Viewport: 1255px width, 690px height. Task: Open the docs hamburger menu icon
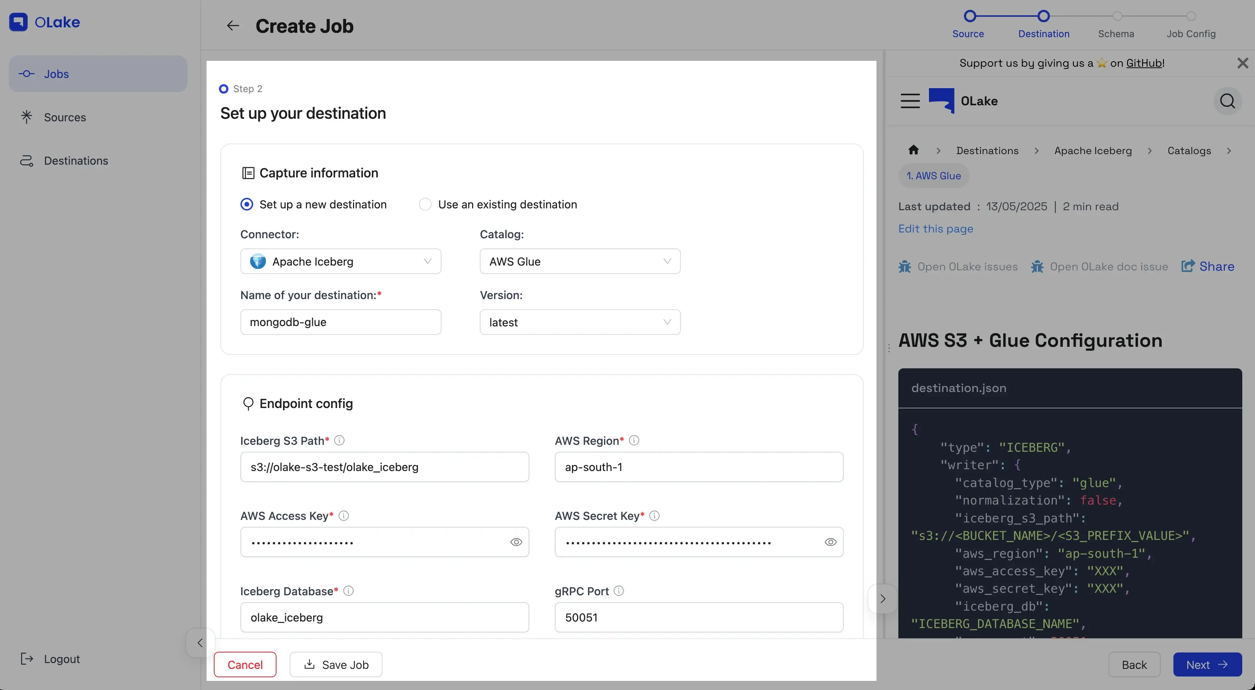(x=910, y=101)
